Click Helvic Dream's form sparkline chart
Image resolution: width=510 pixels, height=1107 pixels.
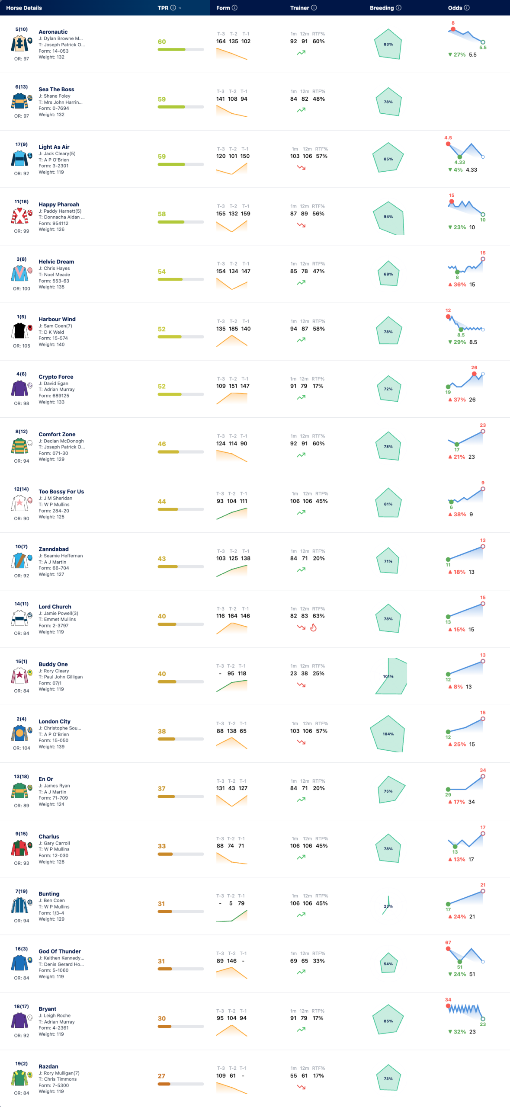tap(232, 284)
